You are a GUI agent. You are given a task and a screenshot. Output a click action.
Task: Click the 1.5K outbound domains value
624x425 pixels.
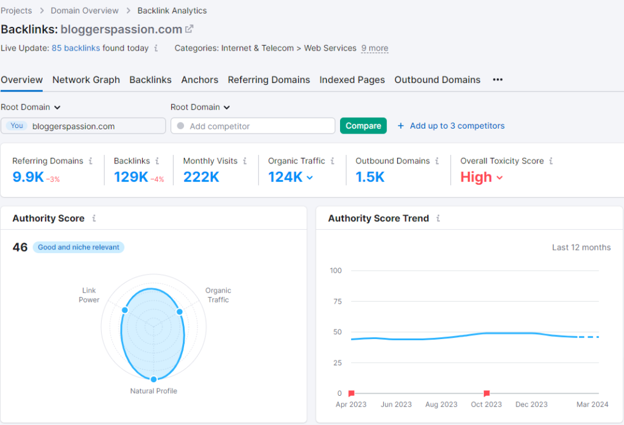click(370, 177)
